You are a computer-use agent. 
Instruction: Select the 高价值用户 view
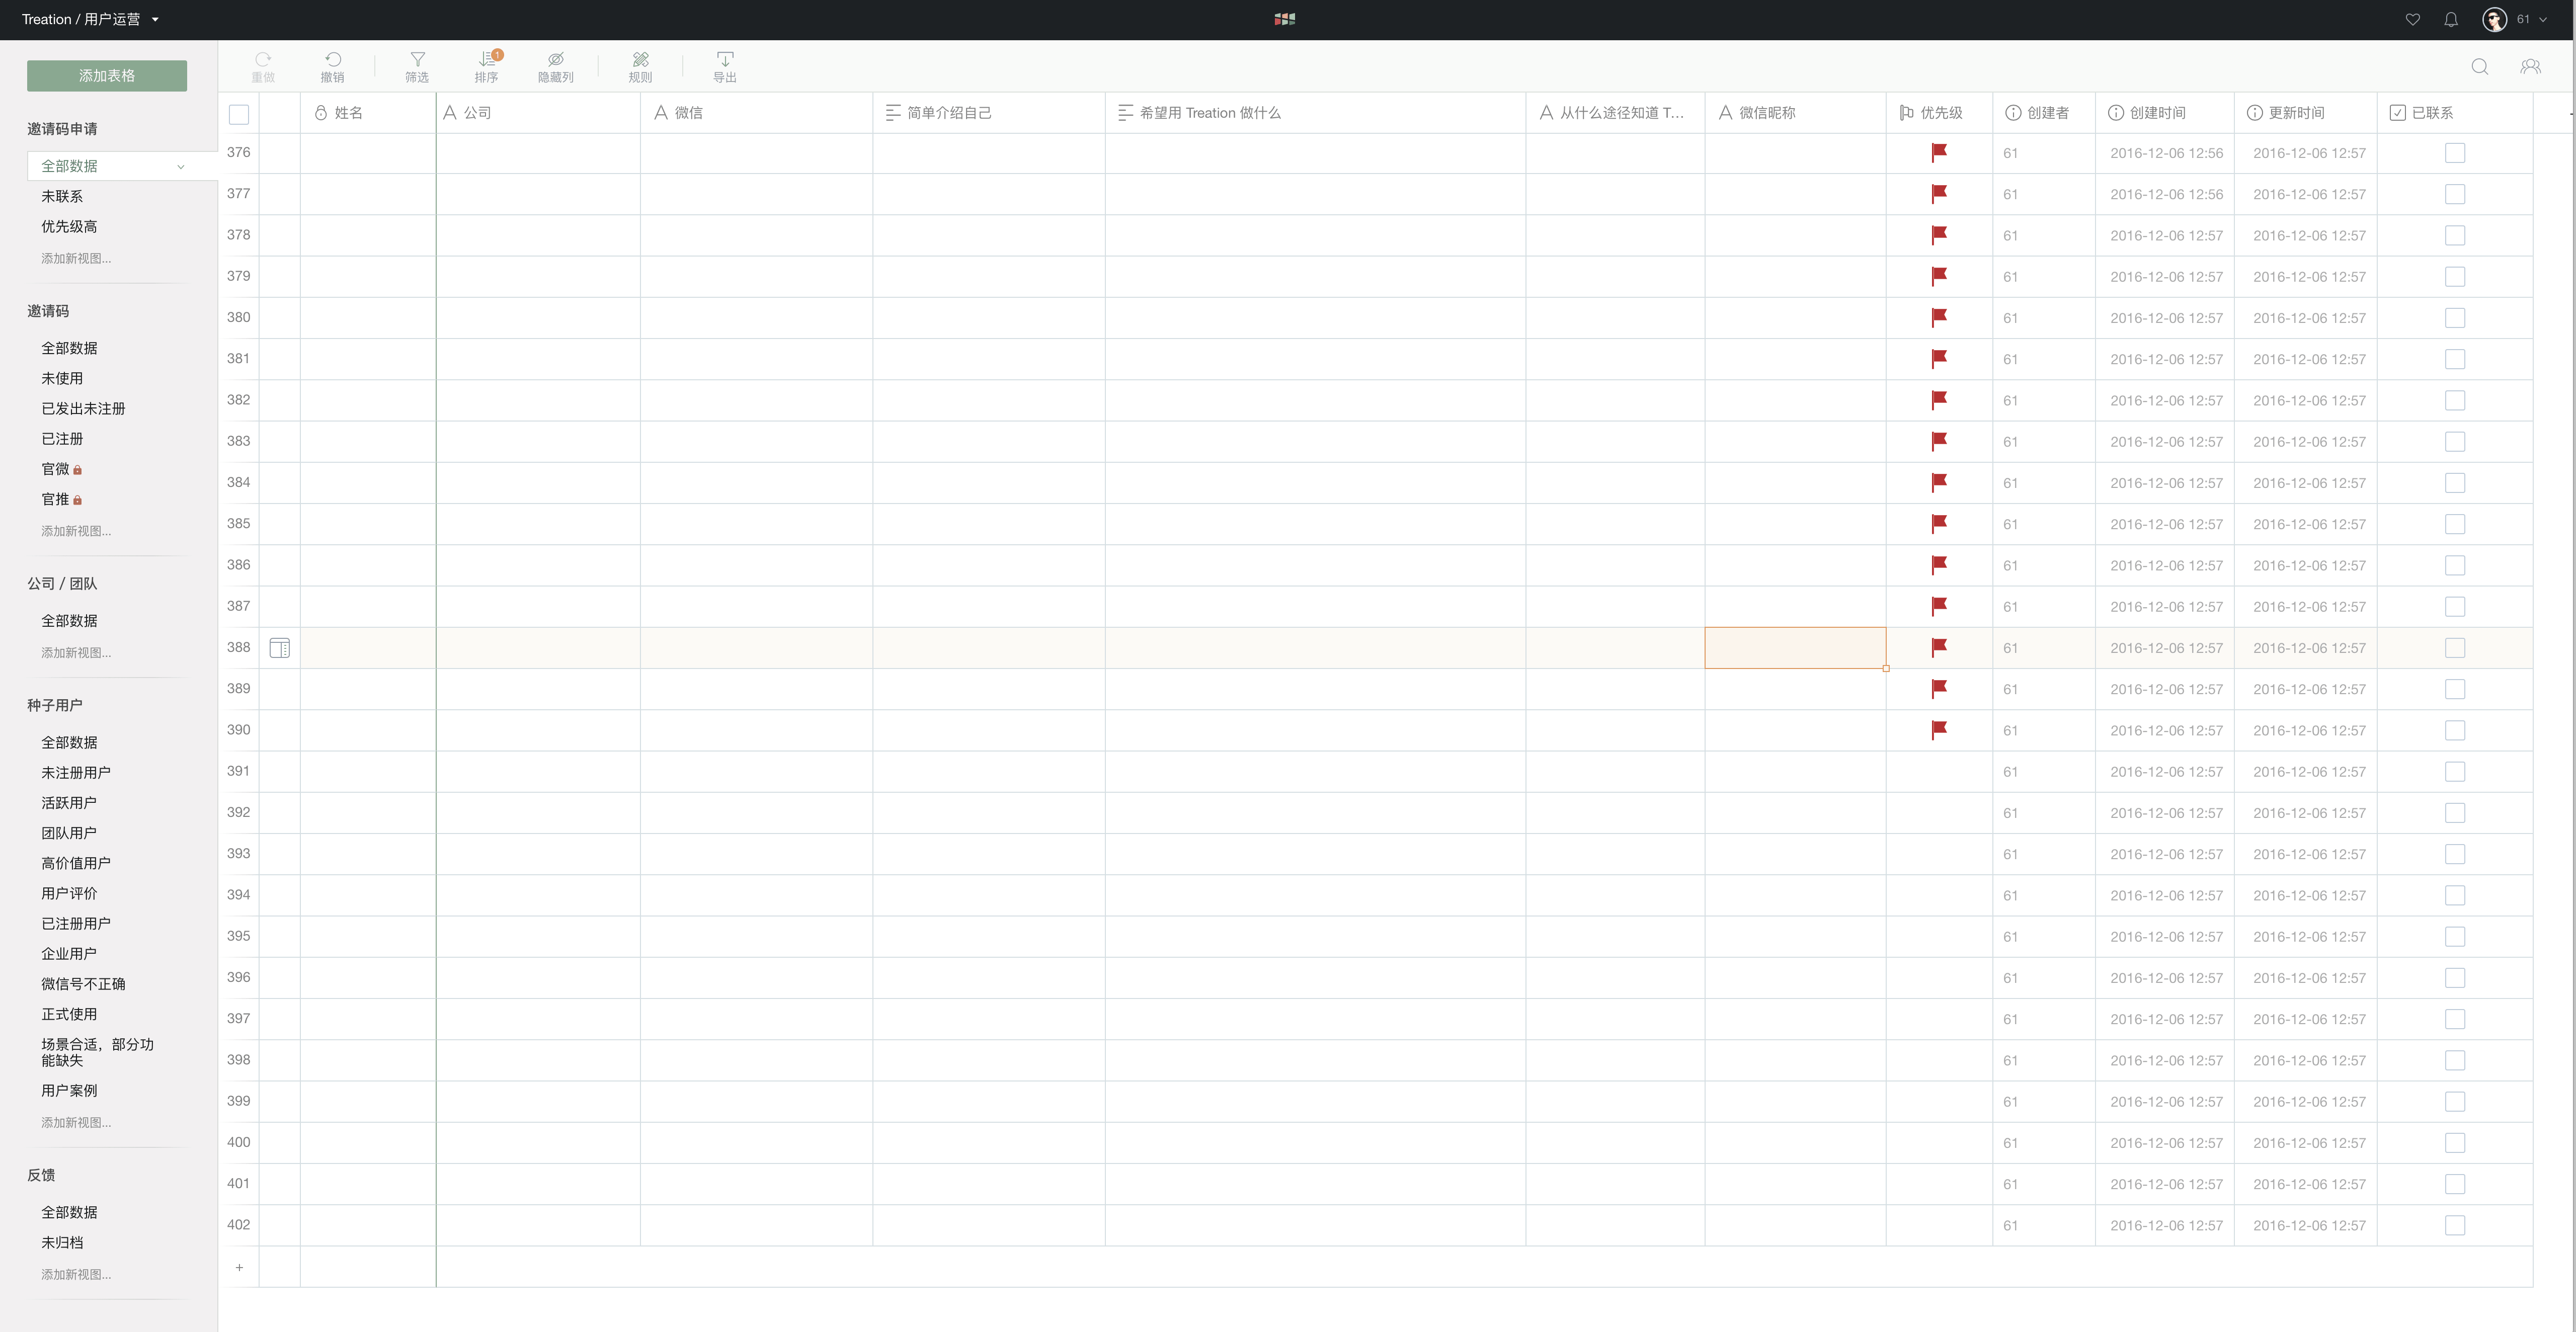76,863
